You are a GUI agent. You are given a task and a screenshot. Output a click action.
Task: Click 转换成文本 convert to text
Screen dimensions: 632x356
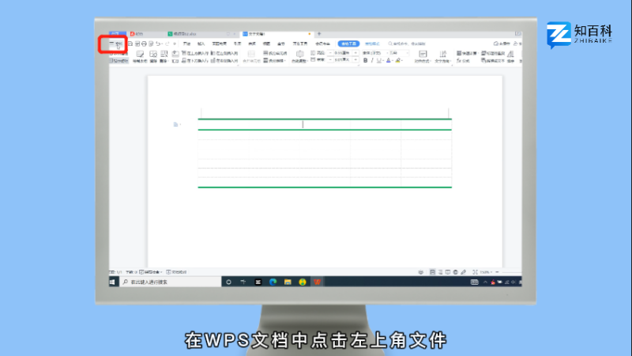[x=493, y=61]
